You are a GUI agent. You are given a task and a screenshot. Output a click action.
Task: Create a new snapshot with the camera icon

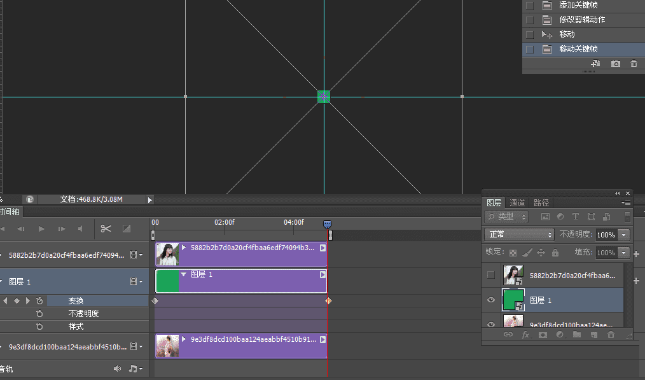[x=616, y=64]
